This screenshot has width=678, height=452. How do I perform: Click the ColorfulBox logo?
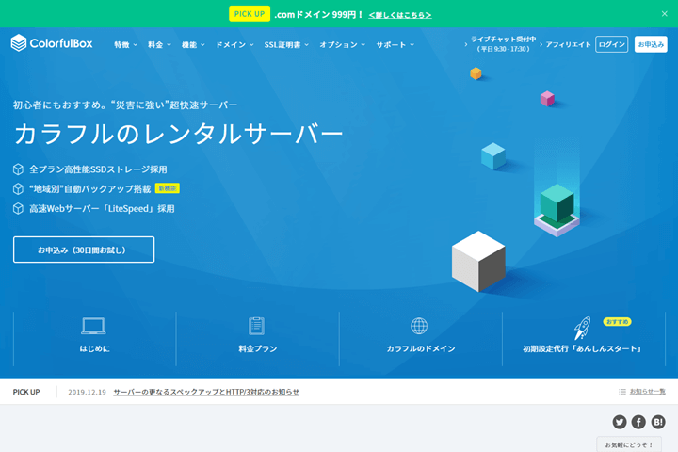coord(52,43)
